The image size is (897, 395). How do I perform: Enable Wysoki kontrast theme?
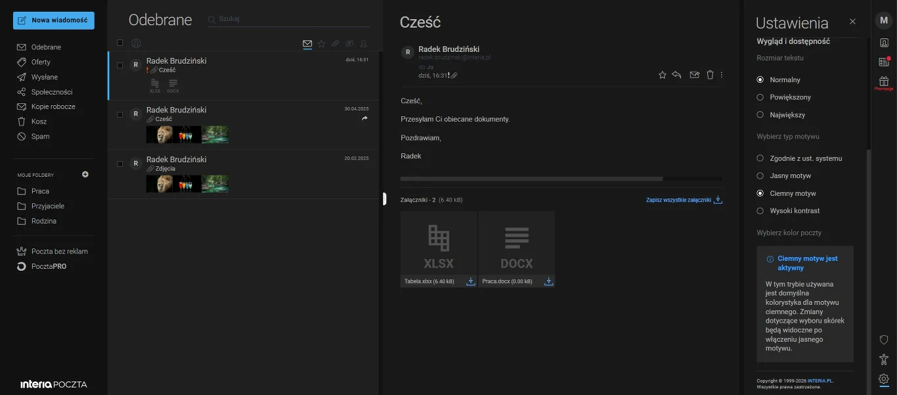pyautogui.click(x=789, y=211)
